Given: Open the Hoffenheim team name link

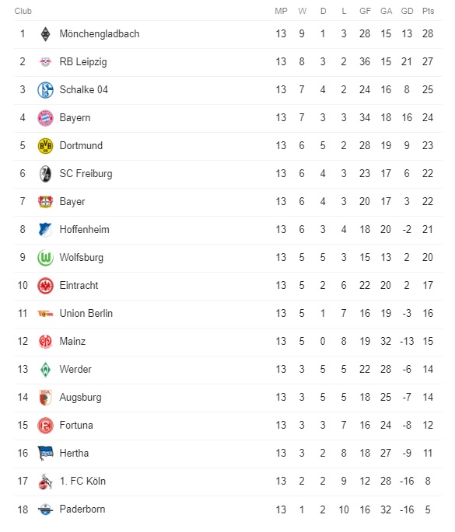Looking at the screenshot, I should 84,229.
